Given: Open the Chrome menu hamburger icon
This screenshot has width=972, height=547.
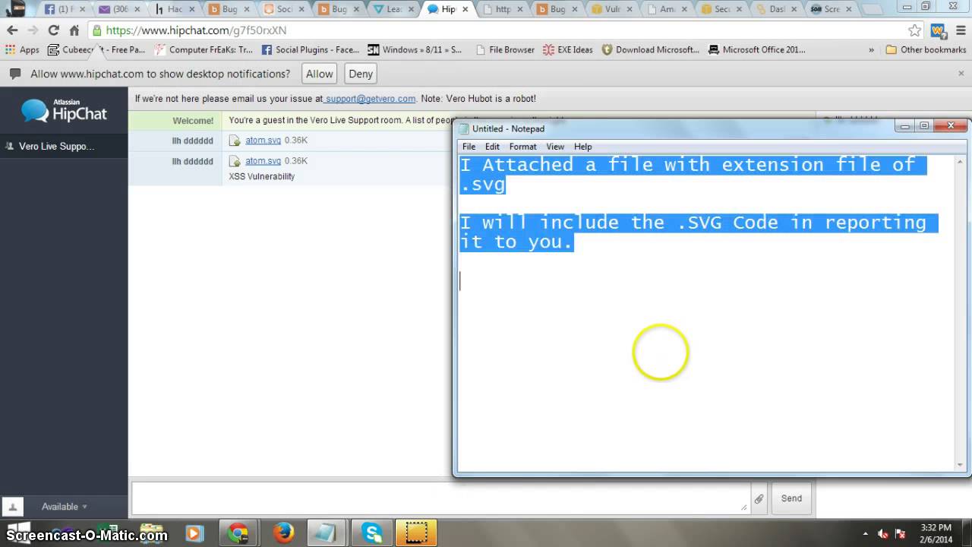Looking at the screenshot, I should coord(961,30).
